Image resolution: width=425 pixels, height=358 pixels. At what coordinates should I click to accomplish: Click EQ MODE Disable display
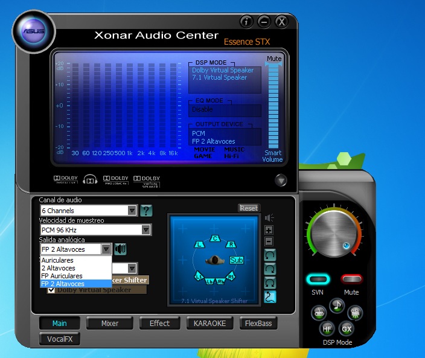[x=225, y=110]
